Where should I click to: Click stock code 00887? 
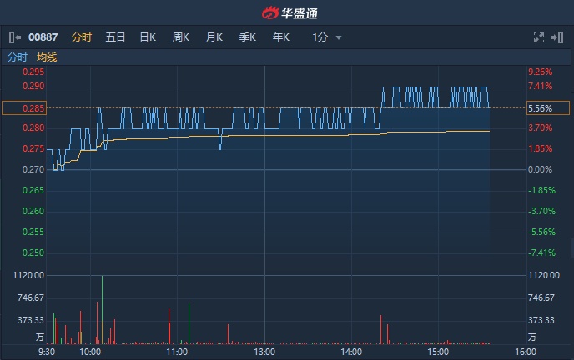point(43,37)
